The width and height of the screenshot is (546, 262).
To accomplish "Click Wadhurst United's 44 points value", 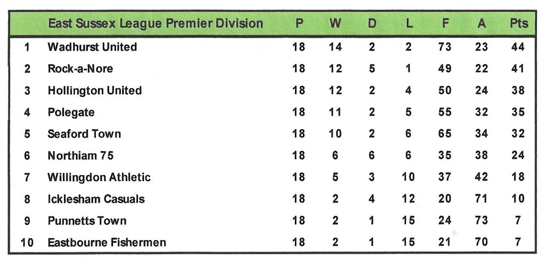I will click(518, 47).
